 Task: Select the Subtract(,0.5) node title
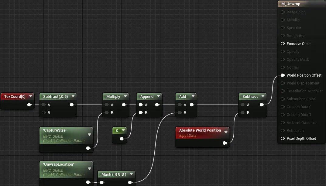[x=56, y=97]
